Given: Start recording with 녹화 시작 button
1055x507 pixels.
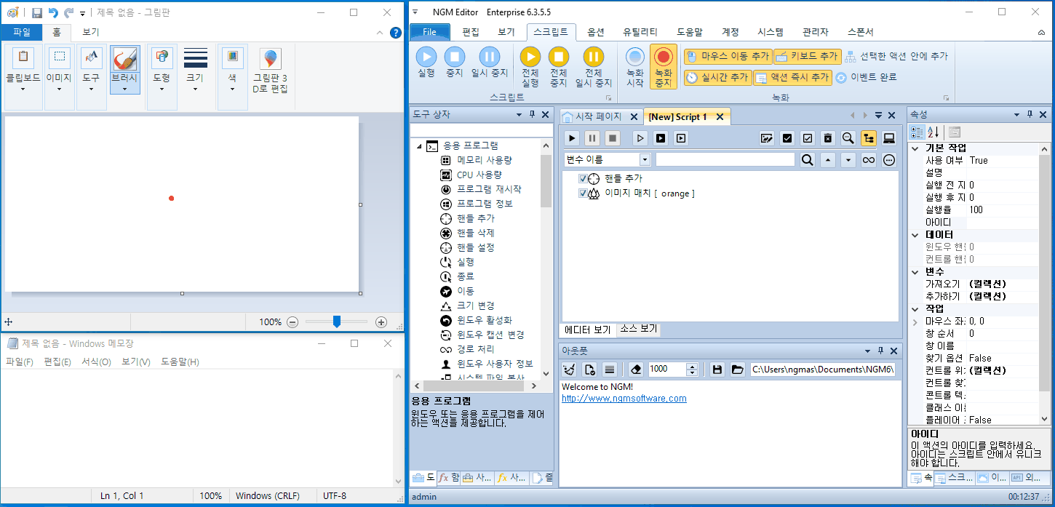Looking at the screenshot, I should (x=635, y=67).
